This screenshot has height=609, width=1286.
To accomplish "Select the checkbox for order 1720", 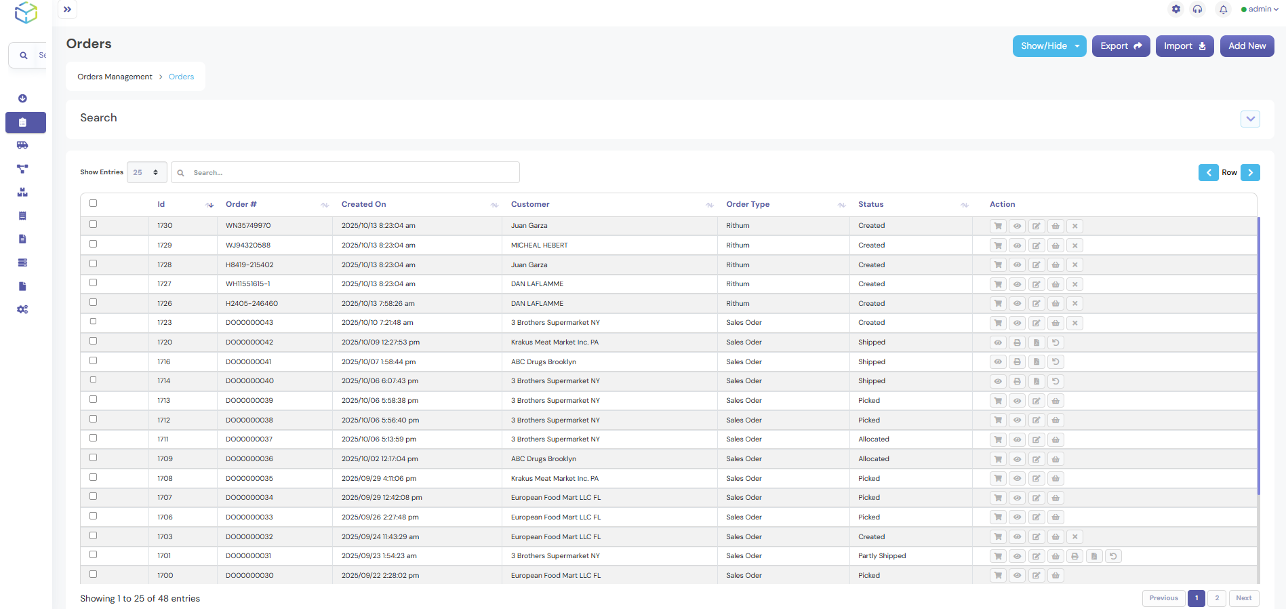I will tap(94, 341).
